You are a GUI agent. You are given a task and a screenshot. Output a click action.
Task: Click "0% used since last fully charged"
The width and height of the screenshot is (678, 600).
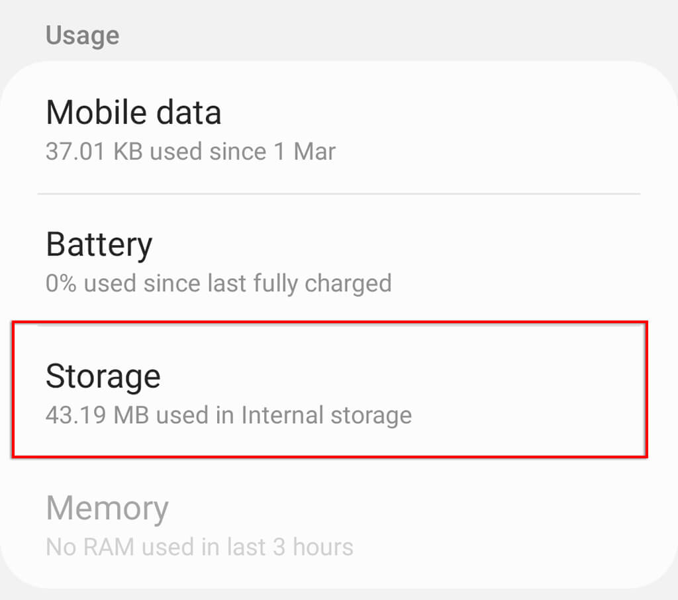pos(218,283)
